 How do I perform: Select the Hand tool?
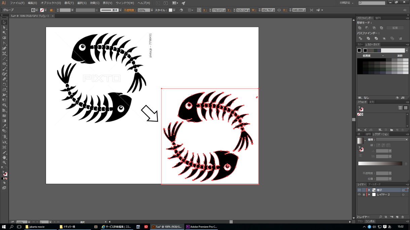click(x=4, y=157)
